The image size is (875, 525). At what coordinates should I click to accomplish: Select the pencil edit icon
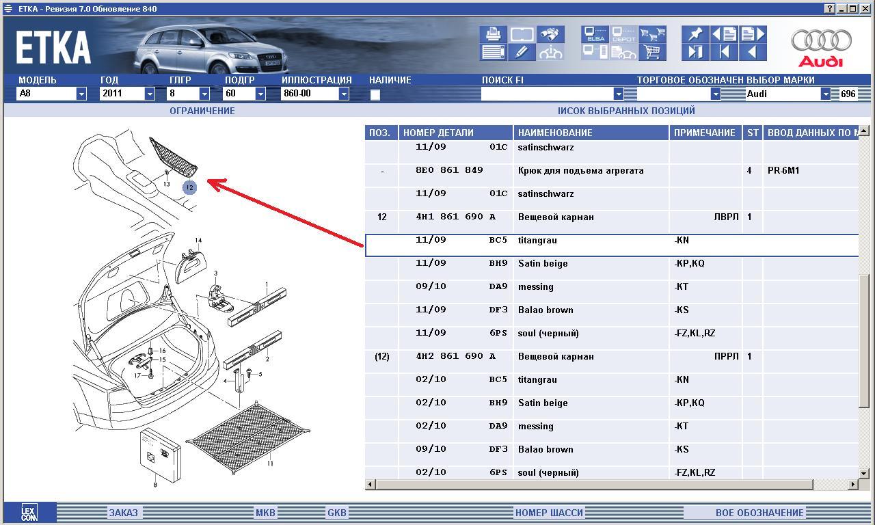coord(522,52)
